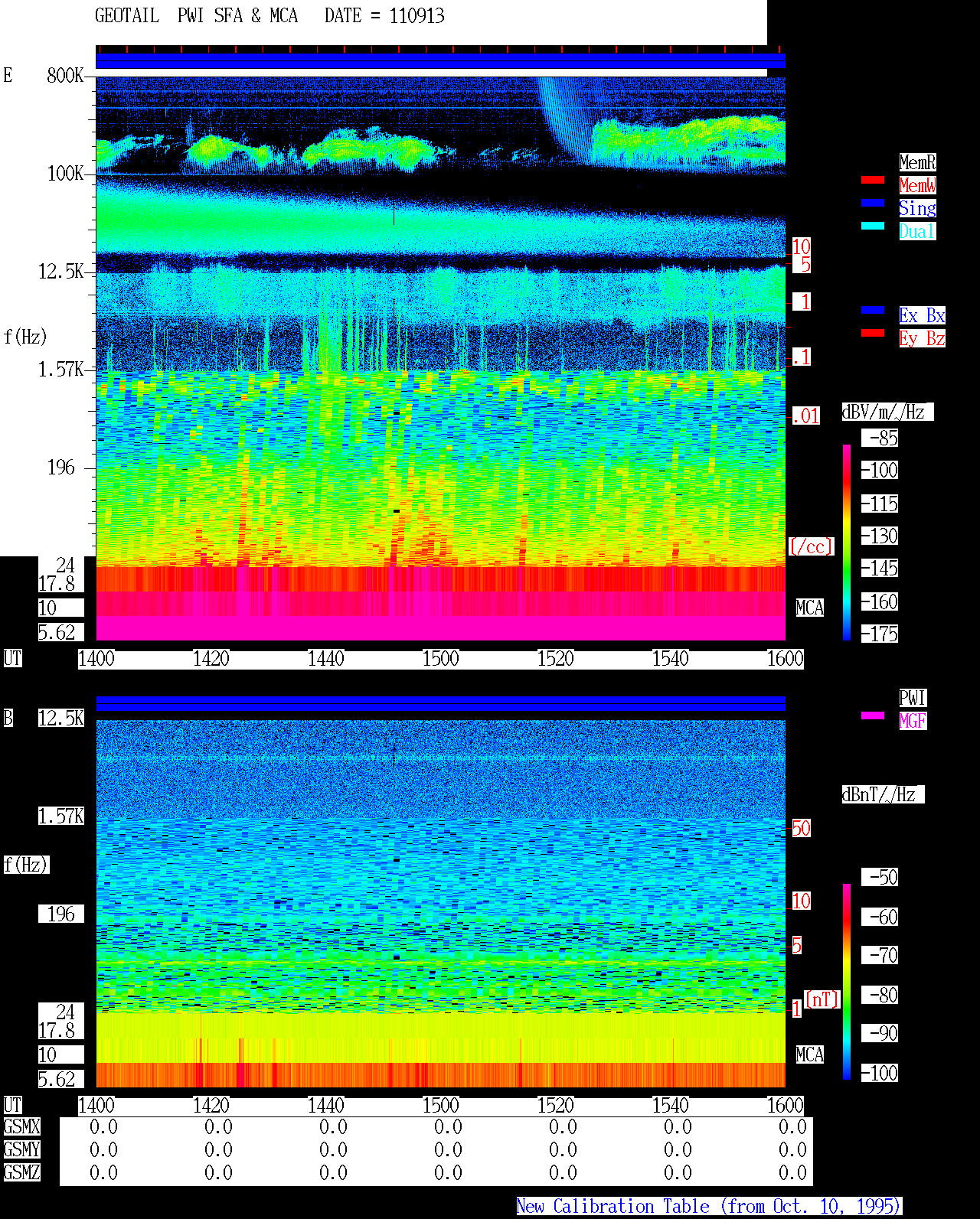980x1219 pixels.
Task: Click the blue mode bar above B spectrogram
Action: point(440,703)
